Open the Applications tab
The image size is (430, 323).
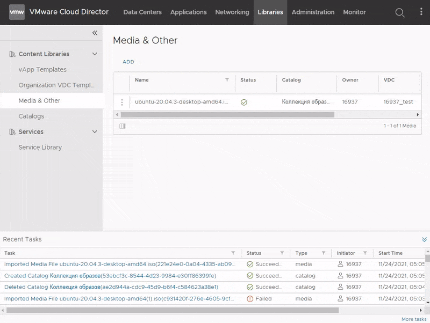point(189,12)
